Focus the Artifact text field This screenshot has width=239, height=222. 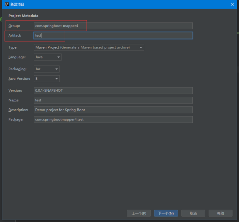pyautogui.click(x=113, y=35)
